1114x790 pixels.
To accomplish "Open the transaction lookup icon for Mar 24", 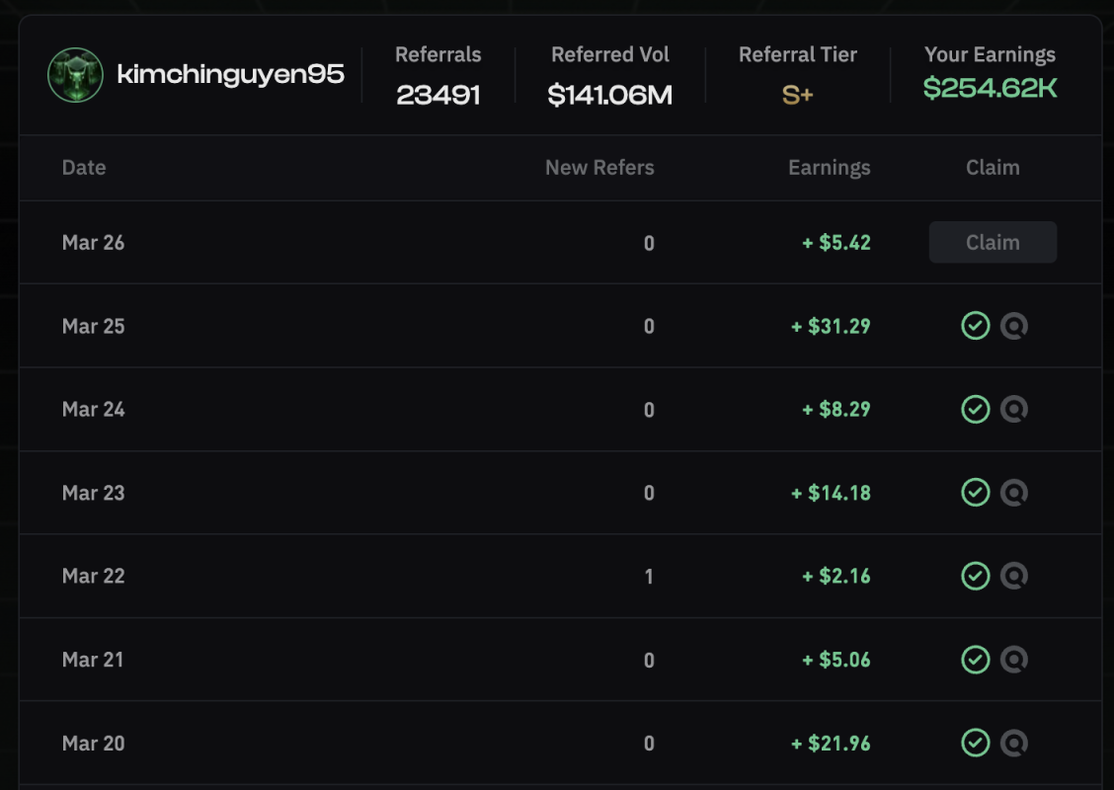I will [1014, 409].
